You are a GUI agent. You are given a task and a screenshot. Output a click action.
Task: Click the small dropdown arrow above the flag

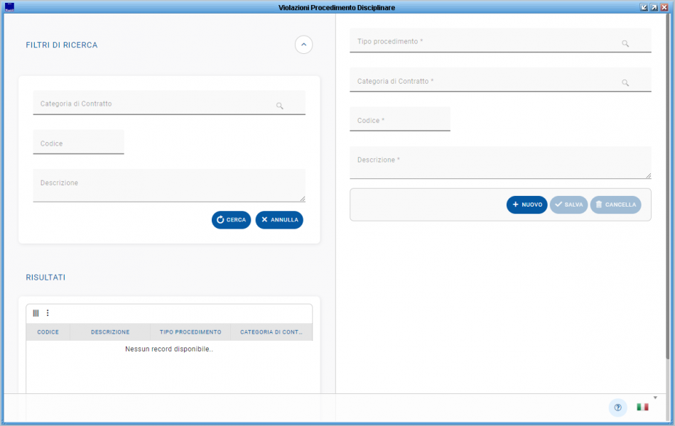[x=655, y=398]
